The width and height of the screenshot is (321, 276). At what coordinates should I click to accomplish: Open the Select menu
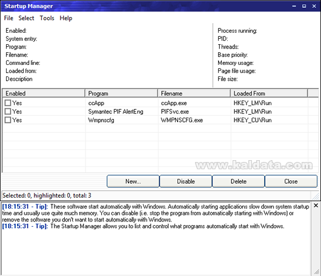click(26, 18)
